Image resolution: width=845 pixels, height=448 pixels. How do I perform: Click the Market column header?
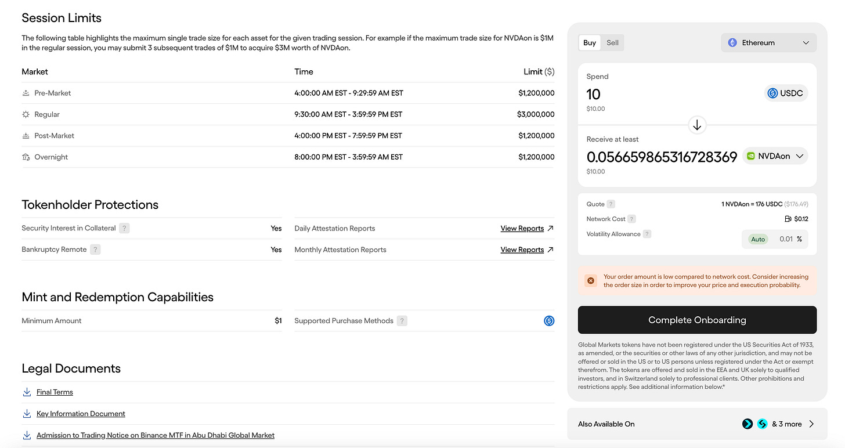pyautogui.click(x=35, y=72)
